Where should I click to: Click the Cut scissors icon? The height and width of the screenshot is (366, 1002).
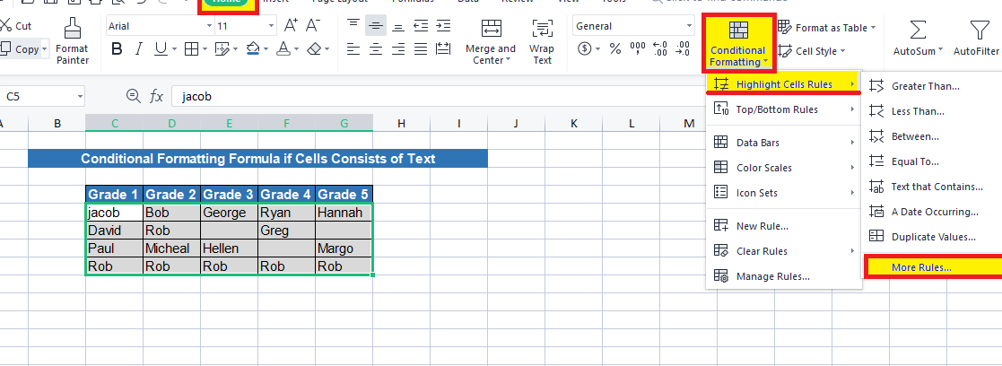tap(5, 26)
